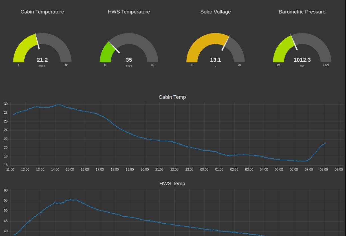The image size is (346, 236).
Task: Click the HWS Temperature widget title
Action: coord(129,12)
